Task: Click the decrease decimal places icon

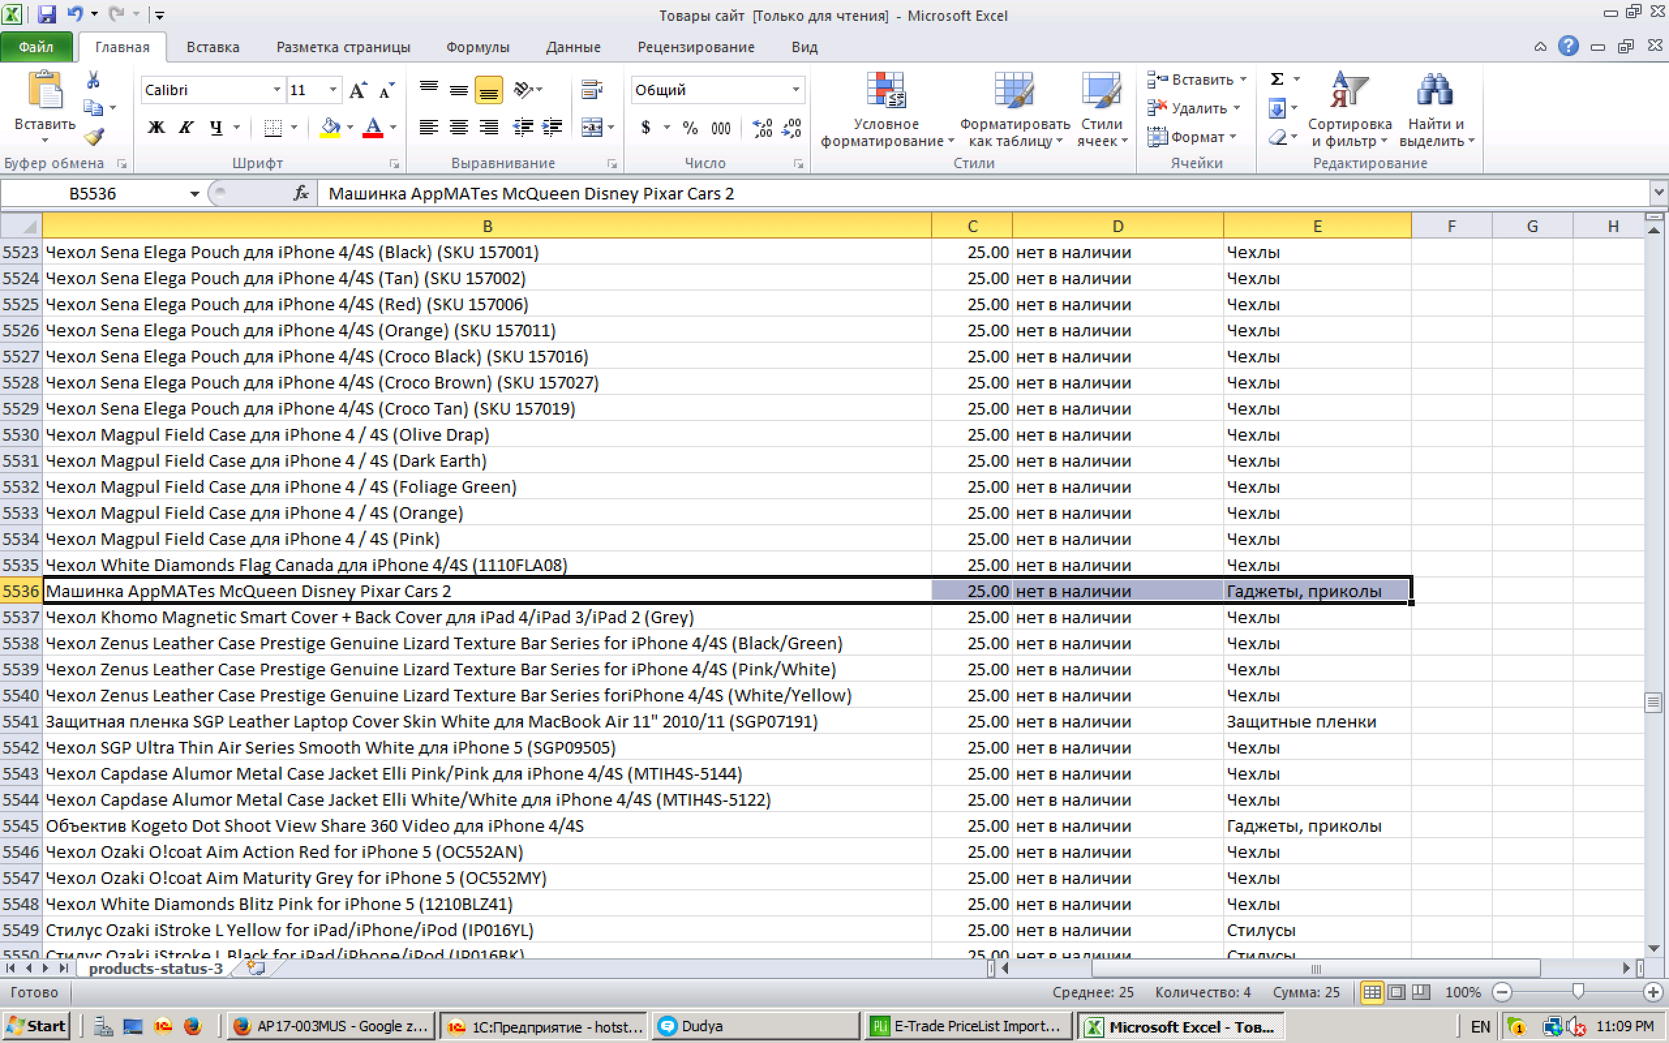Action: [791, 128]
